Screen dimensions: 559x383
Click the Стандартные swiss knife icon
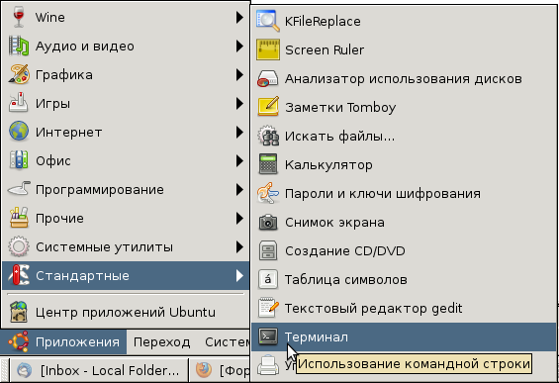click(19, 275)
